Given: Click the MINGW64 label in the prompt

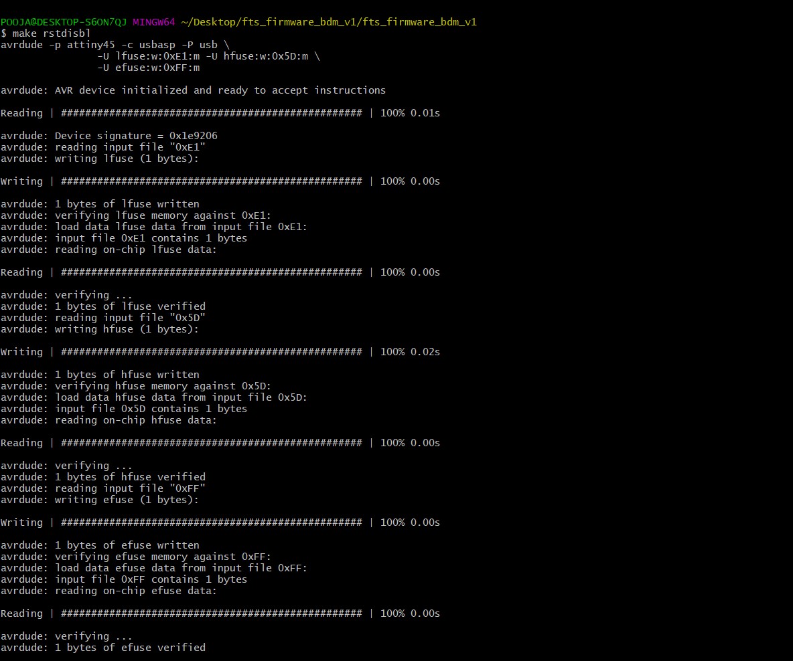Looking at the screenshot, I should point(154,22).
